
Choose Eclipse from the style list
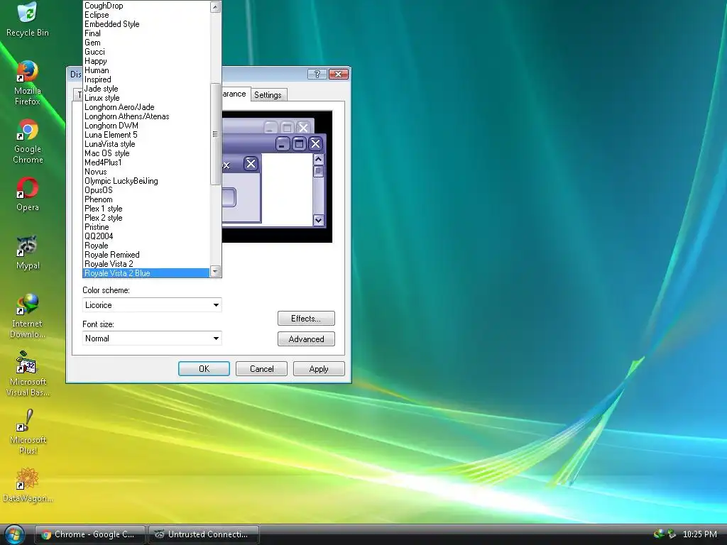pos(146,15)
